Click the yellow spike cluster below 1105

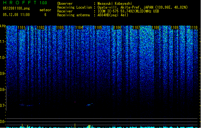click(x=89, y=126)
